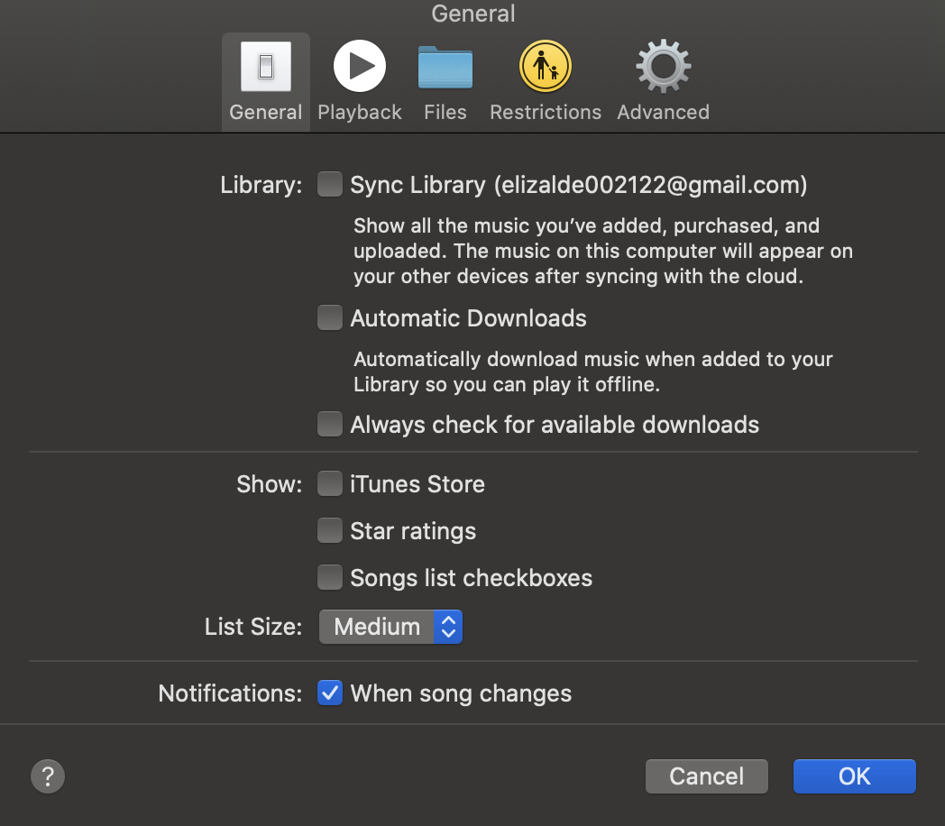Select the Advanced gear icon
Image resolution: width=945 pixels, height=826 pixels.
tap(663, 67)
